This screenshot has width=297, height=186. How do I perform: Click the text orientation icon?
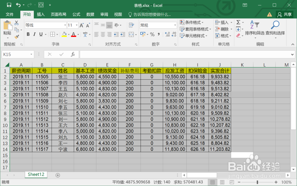117,25
